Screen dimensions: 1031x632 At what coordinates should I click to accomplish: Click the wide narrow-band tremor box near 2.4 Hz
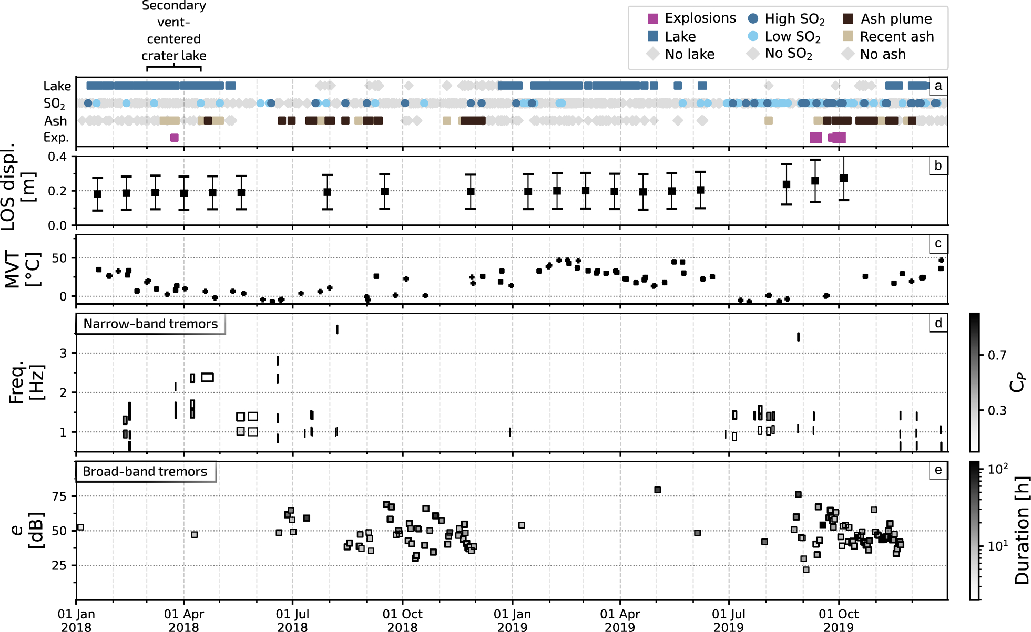[x=207, y=377]
